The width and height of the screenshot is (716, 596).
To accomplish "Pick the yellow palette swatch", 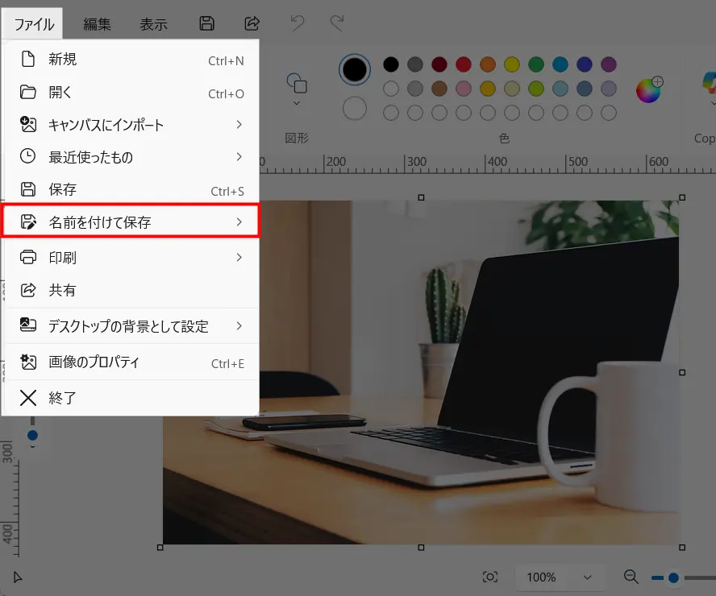I will coord(512,64).
